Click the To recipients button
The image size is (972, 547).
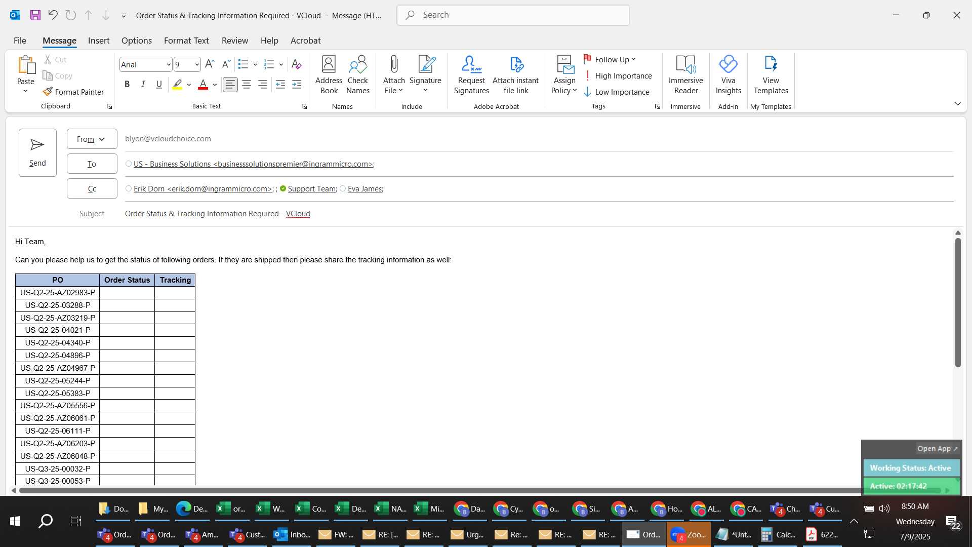pyautogui.click(x=92, y=164)
